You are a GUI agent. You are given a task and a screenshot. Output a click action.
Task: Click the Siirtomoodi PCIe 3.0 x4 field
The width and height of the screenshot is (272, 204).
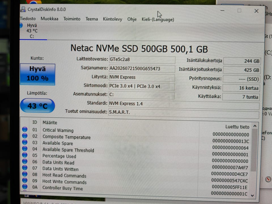pyautogui.click(x=142, y=86)
